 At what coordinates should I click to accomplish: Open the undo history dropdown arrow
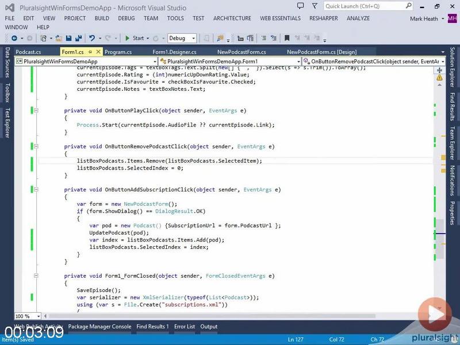tap(100, 39)
